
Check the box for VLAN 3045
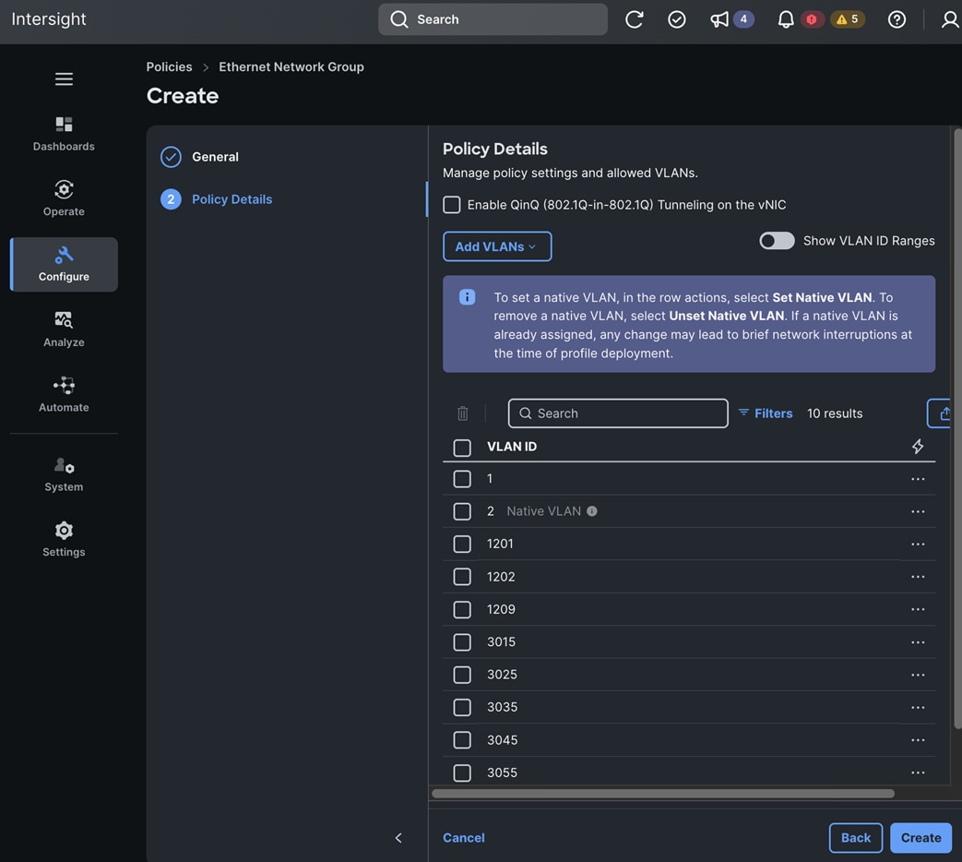pos(462,740)
